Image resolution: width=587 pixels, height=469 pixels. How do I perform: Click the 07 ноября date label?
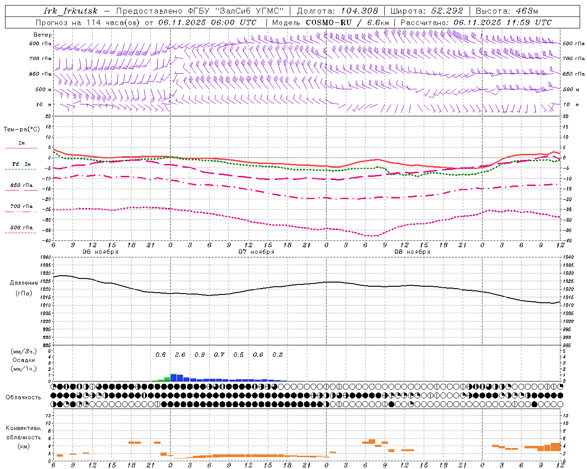point(256,252)
